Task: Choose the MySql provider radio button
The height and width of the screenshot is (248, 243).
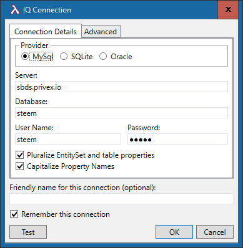Action: [x=25, y=56]
